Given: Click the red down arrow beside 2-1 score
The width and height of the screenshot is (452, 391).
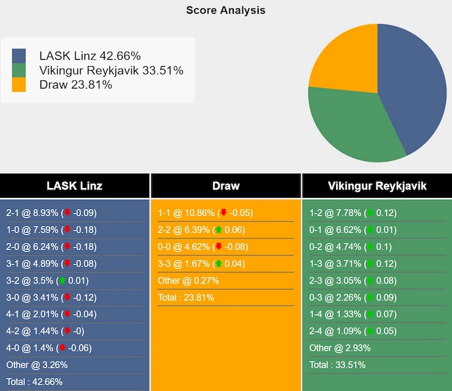Looking at the screenshot, I should tap(67, 213).
